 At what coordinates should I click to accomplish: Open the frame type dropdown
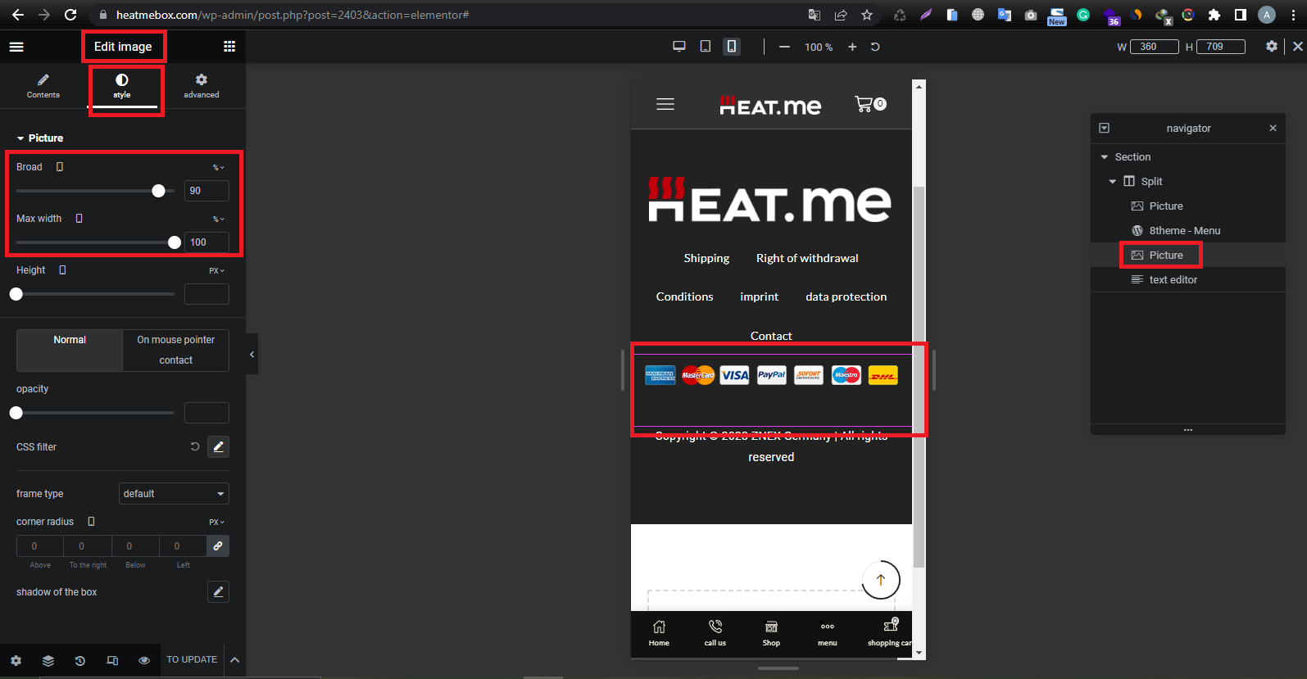point(174,494)
